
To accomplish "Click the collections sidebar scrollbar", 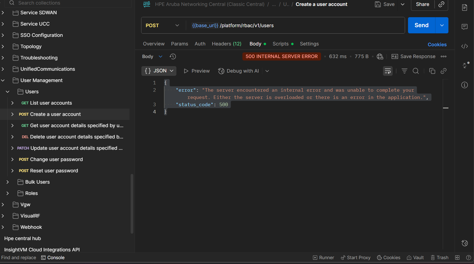I will (x=132, y=204).
